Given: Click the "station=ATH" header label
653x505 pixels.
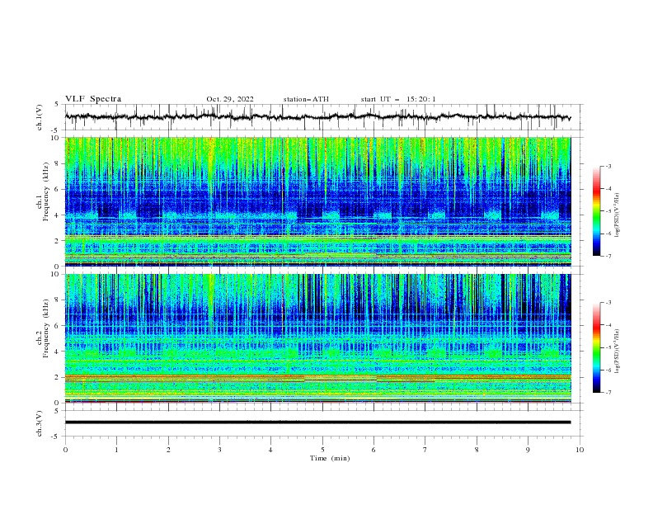Looking at the screenshot, I should click(x=306, y=99).
